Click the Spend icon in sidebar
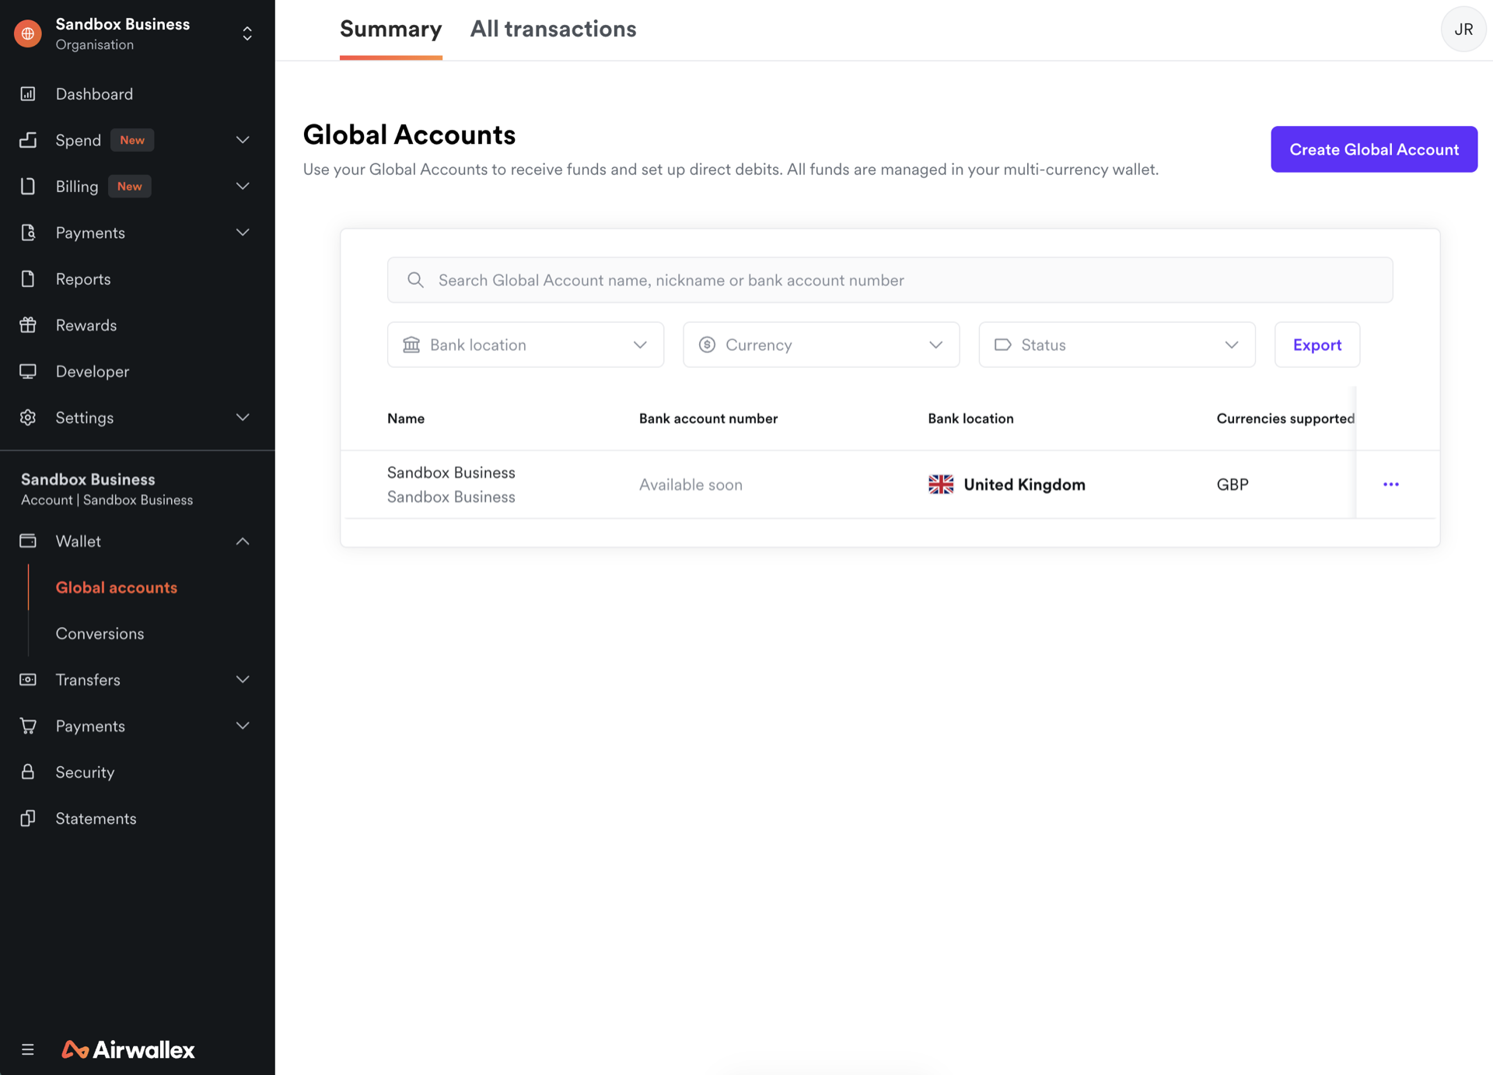Viewport: 1493px width, 1075px height. tap(28, 140)
